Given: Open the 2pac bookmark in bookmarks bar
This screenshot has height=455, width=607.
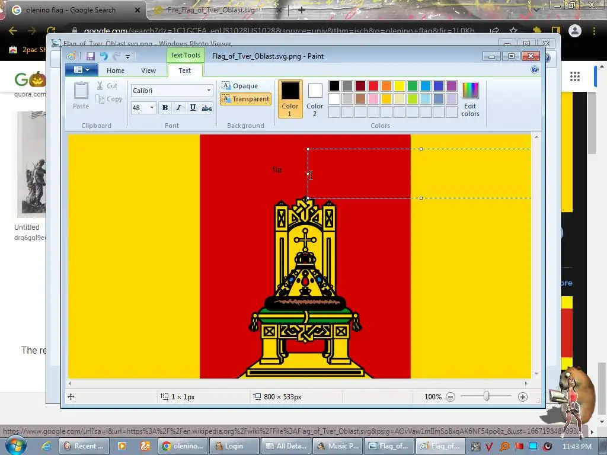Looking at the screenshot, I should point(27,50).
